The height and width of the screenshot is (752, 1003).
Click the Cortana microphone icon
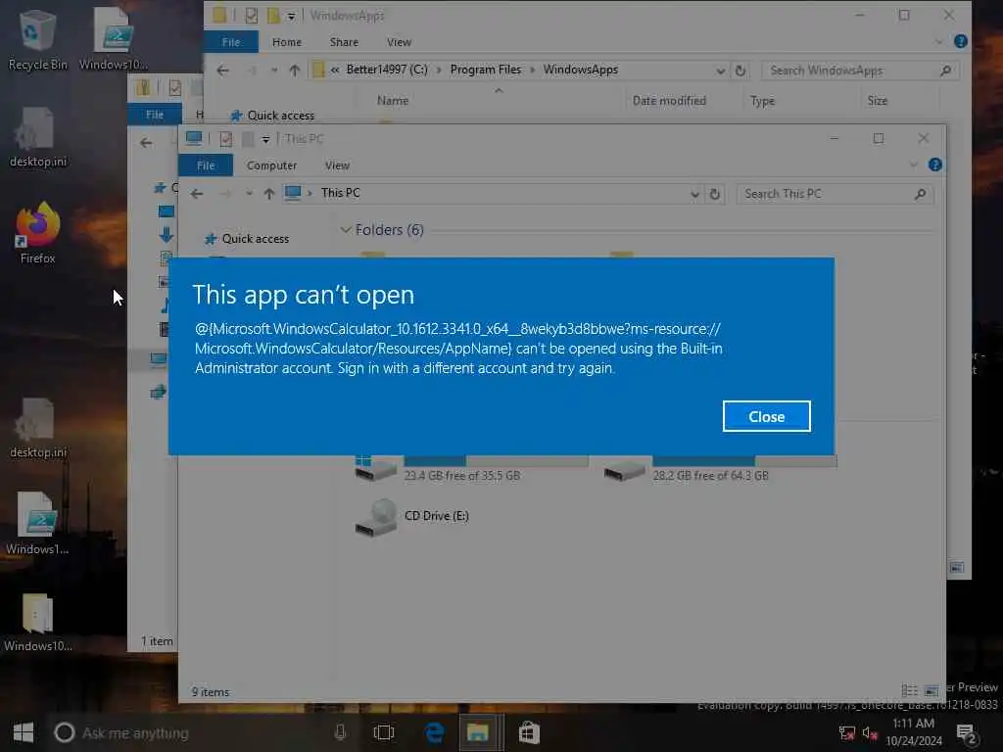pyautogui.click(x=340, y=732)
